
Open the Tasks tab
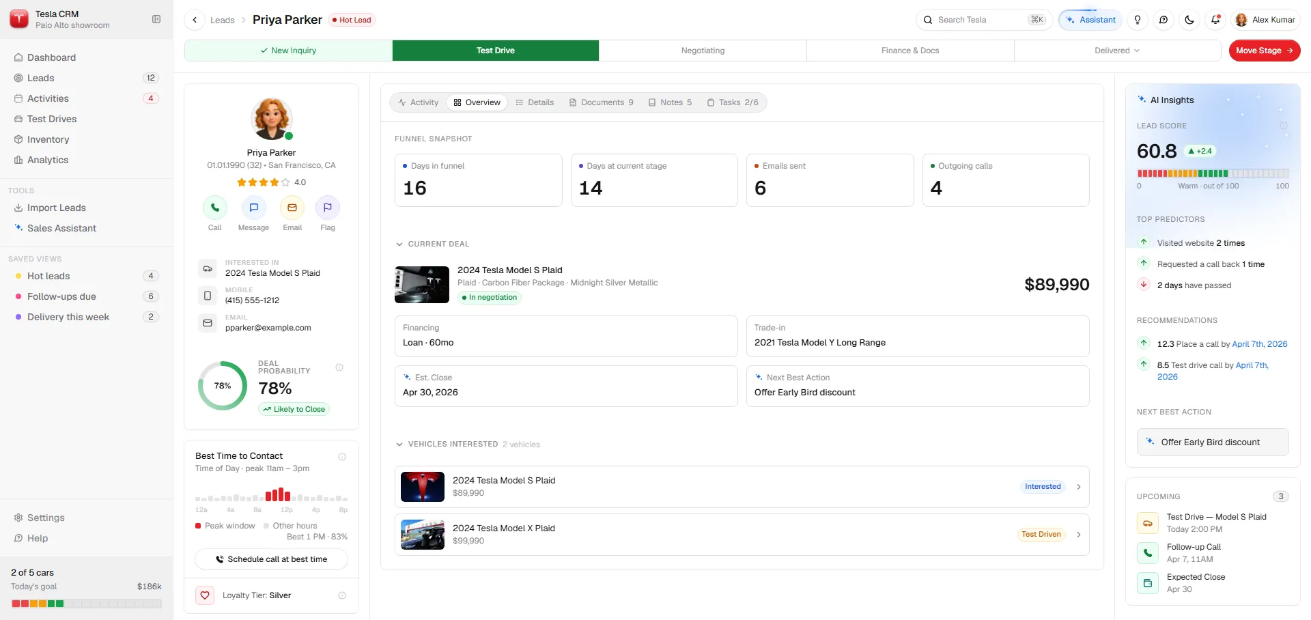pyautogui.click(x=733, y=102)
